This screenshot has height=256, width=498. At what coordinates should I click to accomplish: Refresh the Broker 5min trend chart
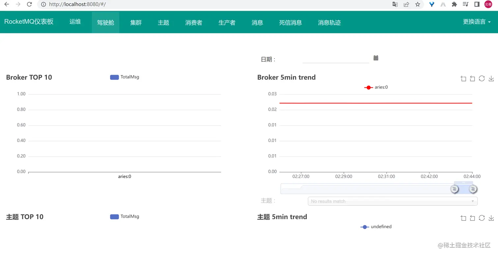(x=482, y=78)
